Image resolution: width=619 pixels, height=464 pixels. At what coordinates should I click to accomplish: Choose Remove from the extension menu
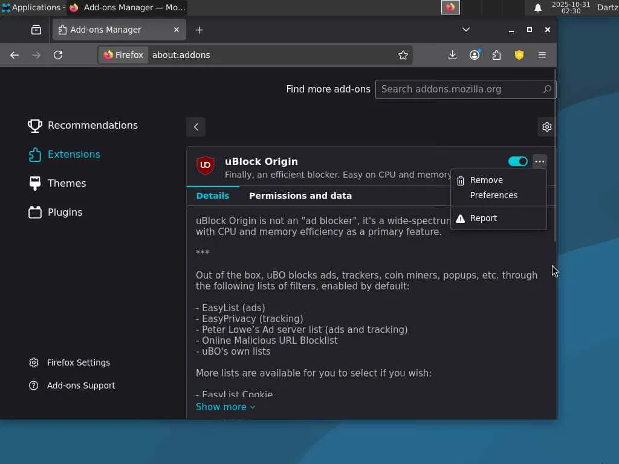coord(498,180)
